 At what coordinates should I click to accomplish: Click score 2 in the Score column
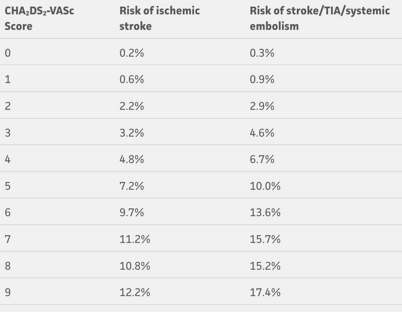coord(8,106)
